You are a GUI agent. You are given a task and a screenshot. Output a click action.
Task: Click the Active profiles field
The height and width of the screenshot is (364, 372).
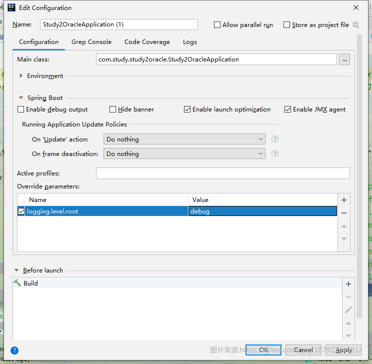(223, 173)
